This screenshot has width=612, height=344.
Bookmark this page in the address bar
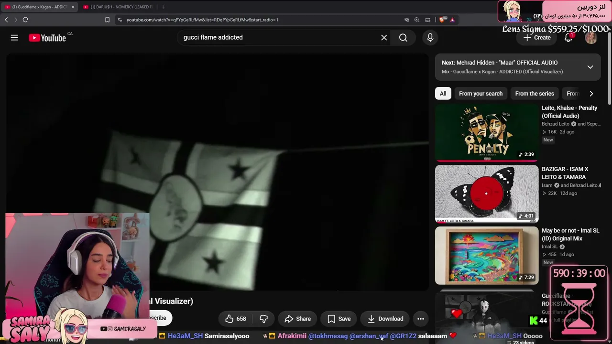click(107, 20)
